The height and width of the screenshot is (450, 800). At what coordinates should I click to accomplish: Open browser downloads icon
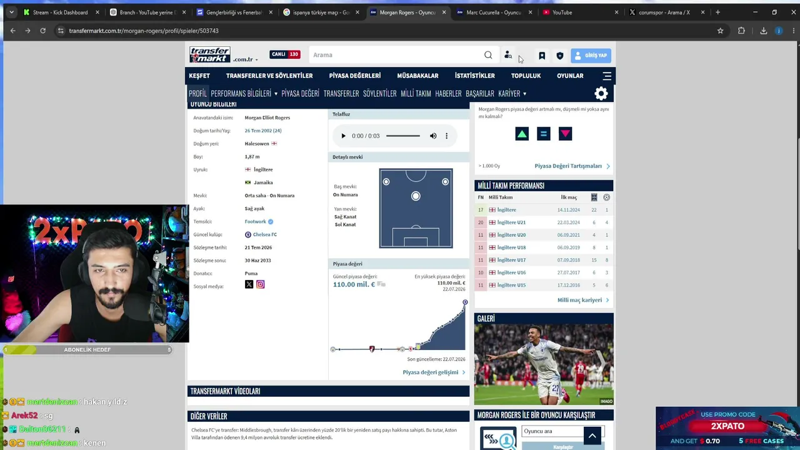point(763,31)
